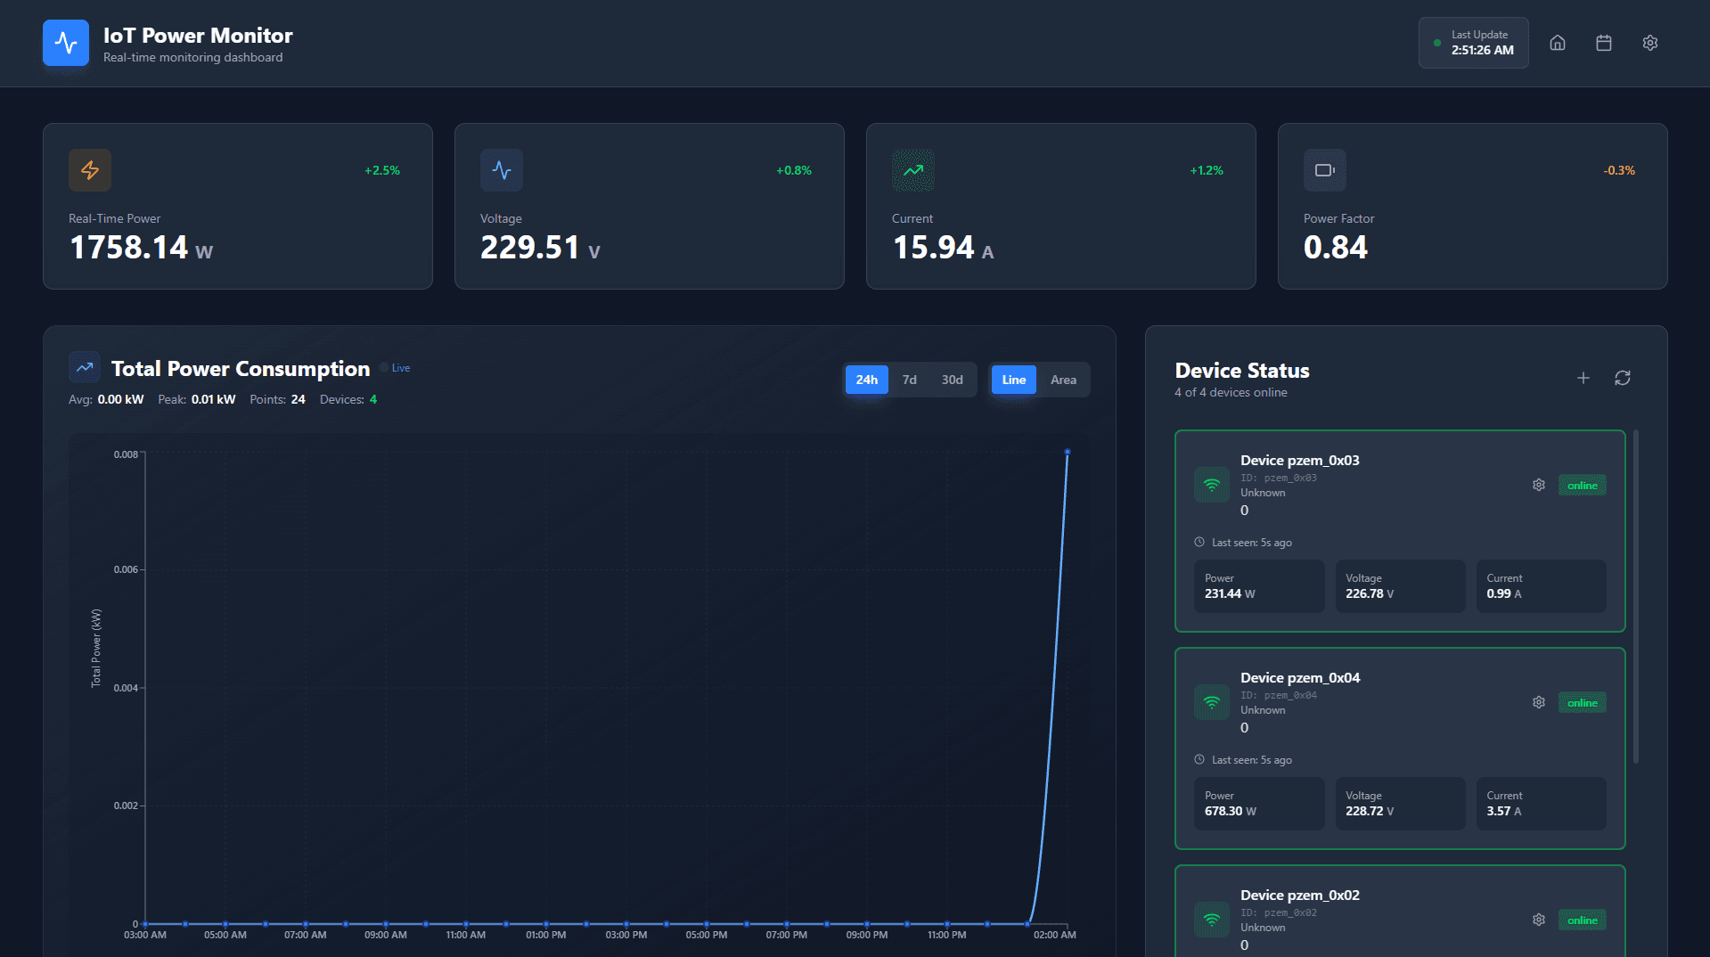Click wifi icon of Device pzem_0x02
This screenshot has height=957, width=1710.
(x=1212, y=920)
